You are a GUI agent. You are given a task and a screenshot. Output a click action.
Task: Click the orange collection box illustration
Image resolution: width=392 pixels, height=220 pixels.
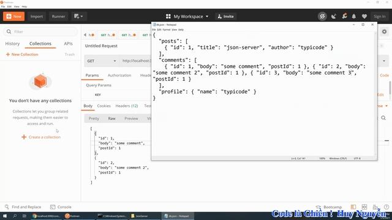point(40,81)
